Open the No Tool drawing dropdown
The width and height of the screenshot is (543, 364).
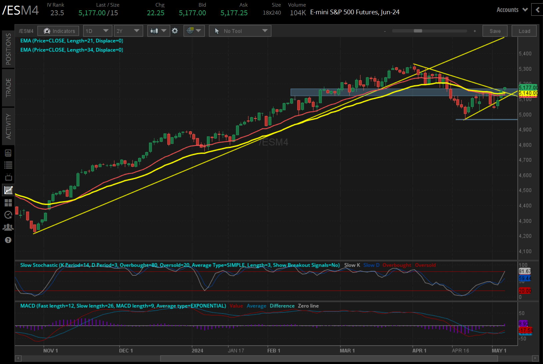[240, 31]
